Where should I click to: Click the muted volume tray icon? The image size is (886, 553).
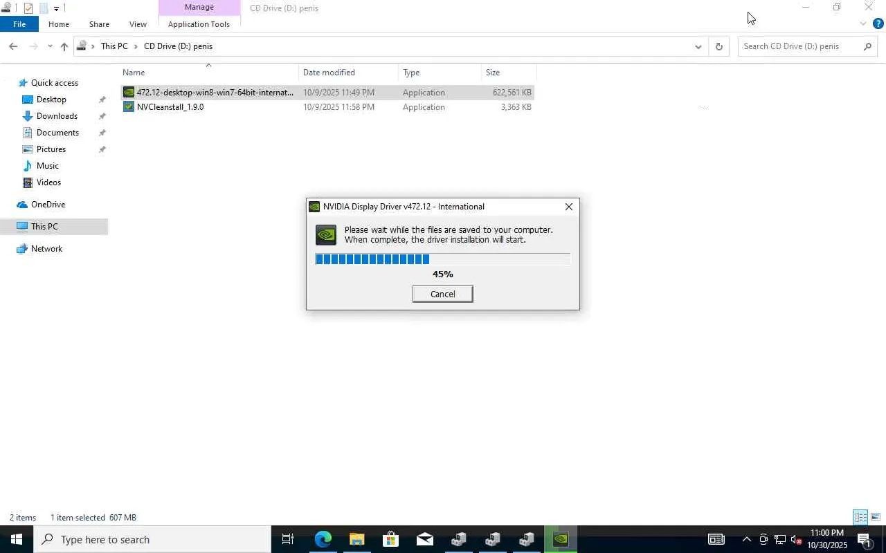click(x=796, y=539)
